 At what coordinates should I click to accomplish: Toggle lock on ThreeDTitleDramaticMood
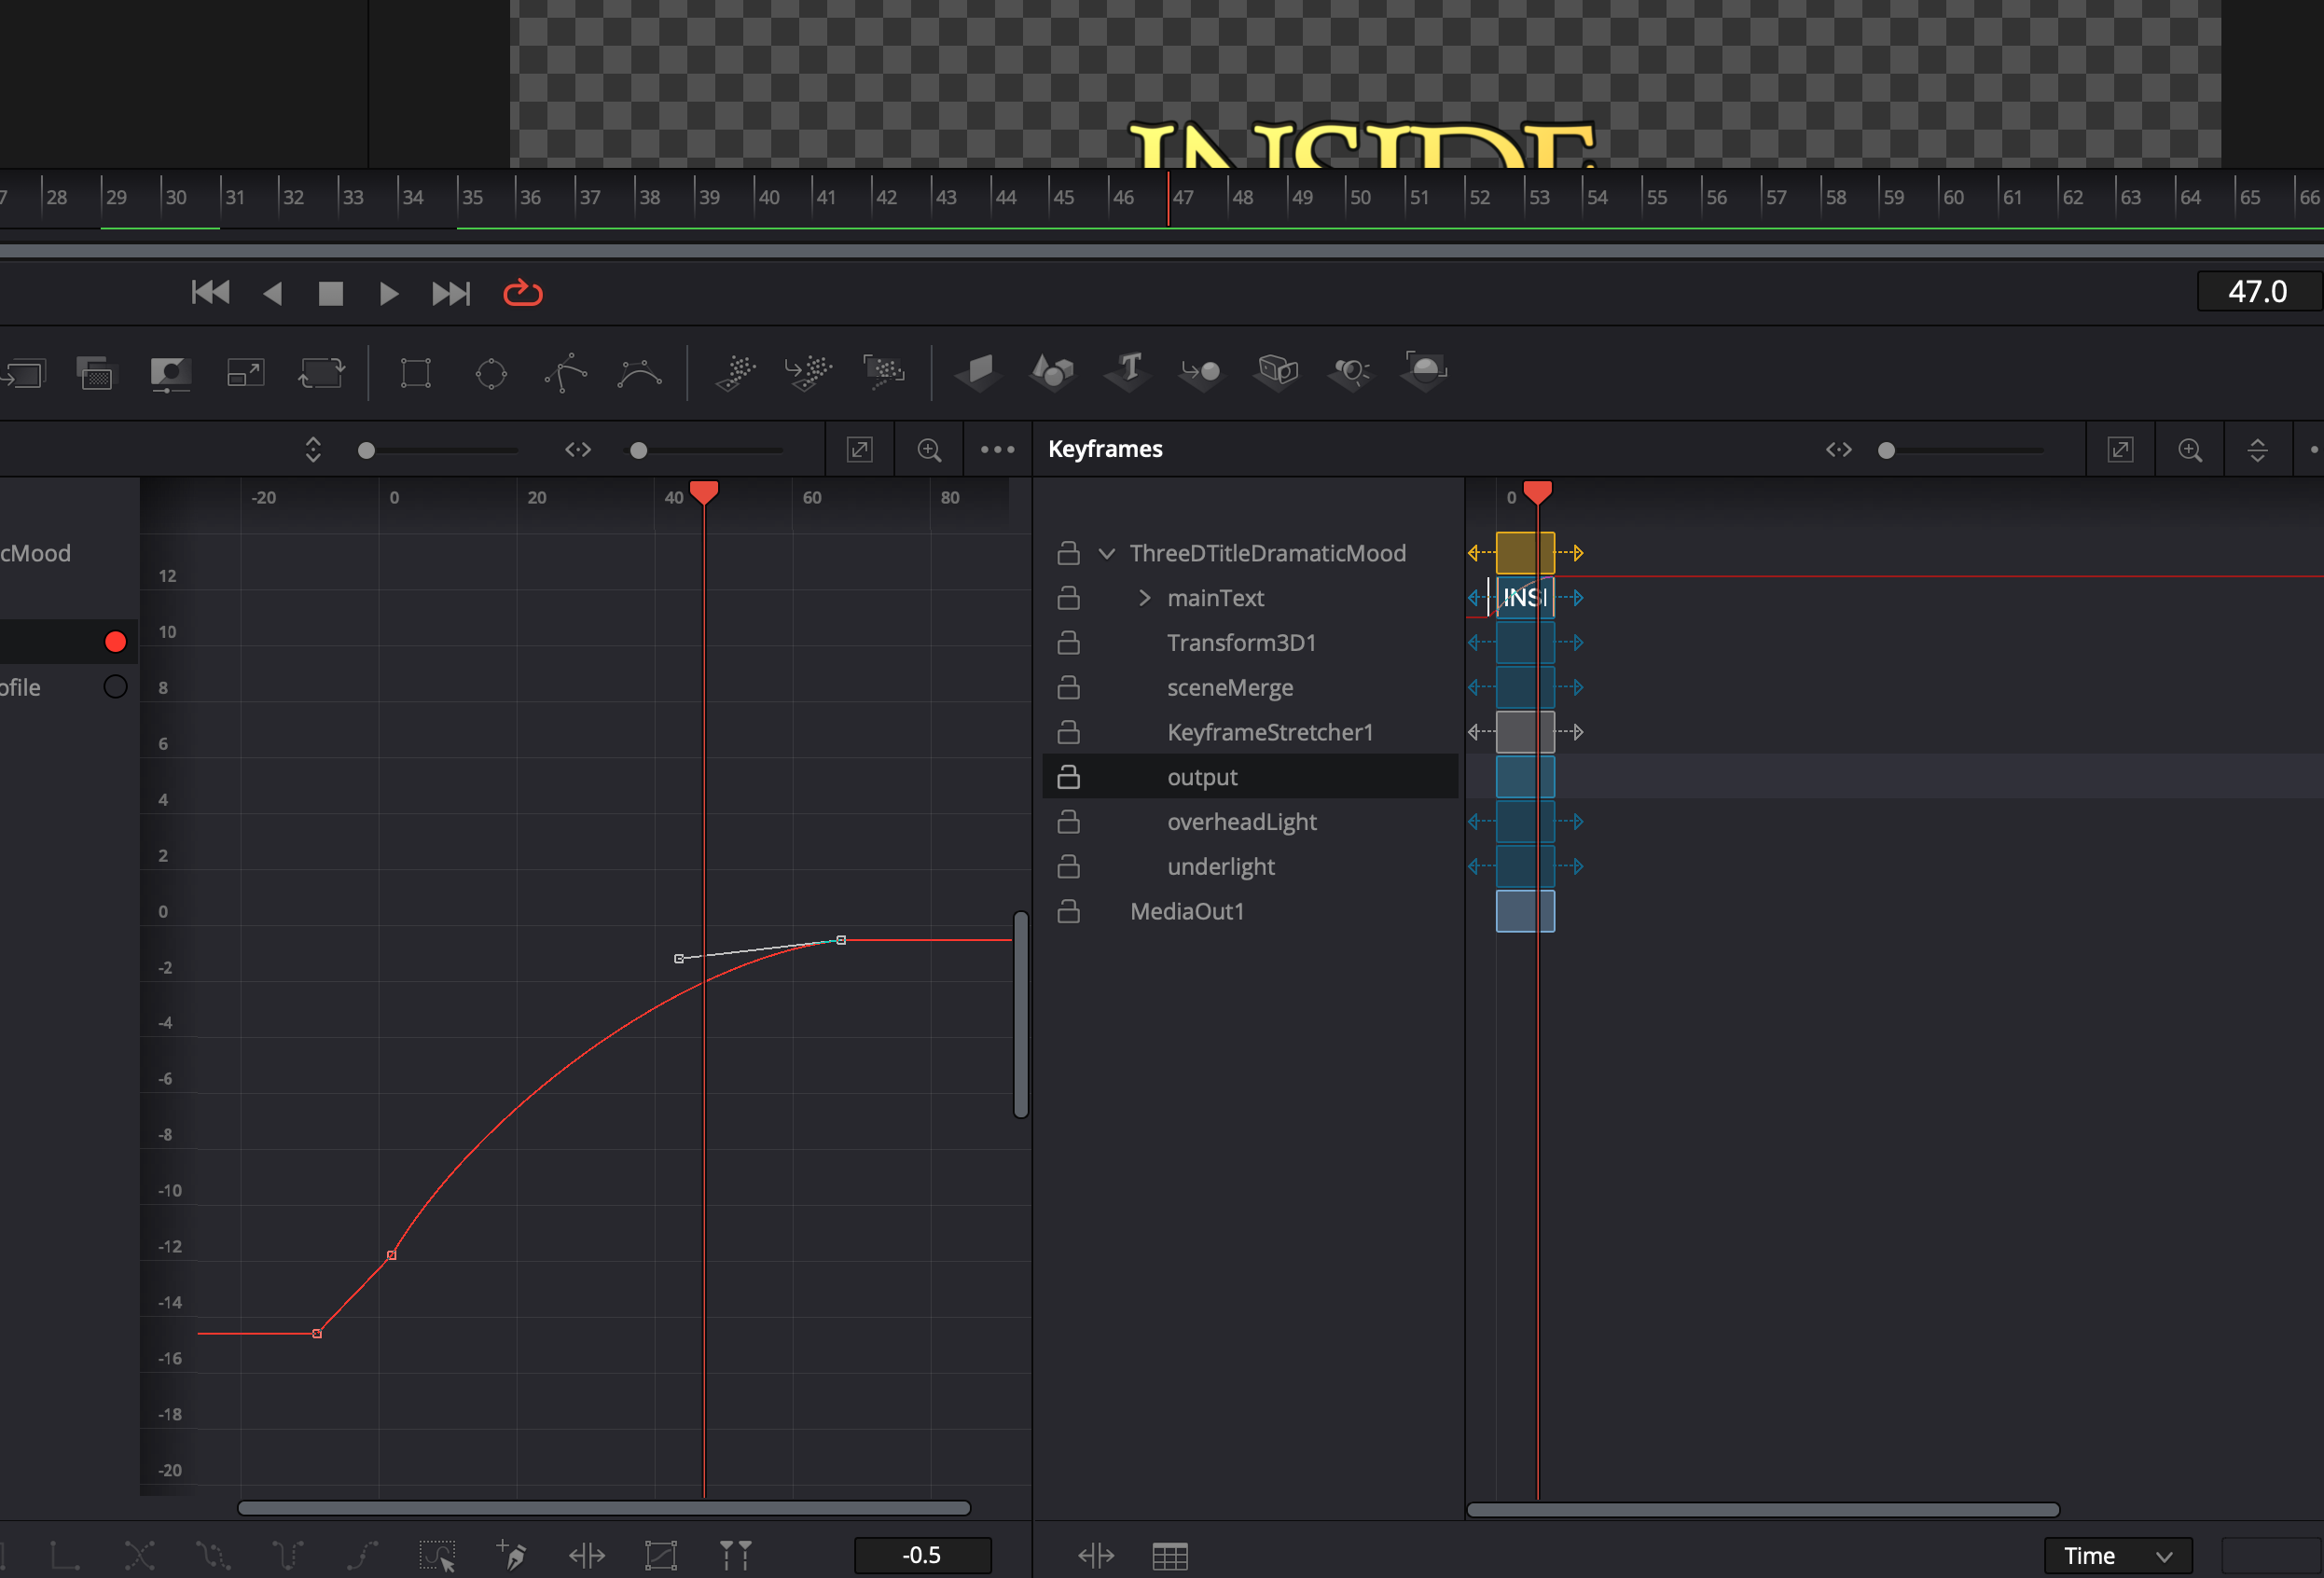coord(1068,553)
